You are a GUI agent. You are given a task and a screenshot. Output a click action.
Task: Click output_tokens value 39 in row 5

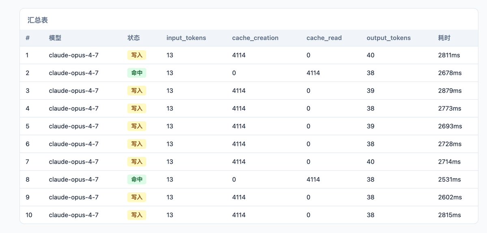coord(371,126)
